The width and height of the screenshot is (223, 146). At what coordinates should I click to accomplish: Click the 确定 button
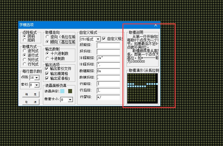31,94
